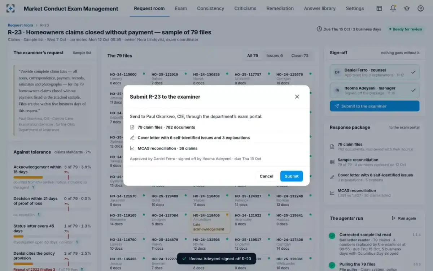Click the document icon beside 79 claim files in Response package
433x271 pixels.
332,147
